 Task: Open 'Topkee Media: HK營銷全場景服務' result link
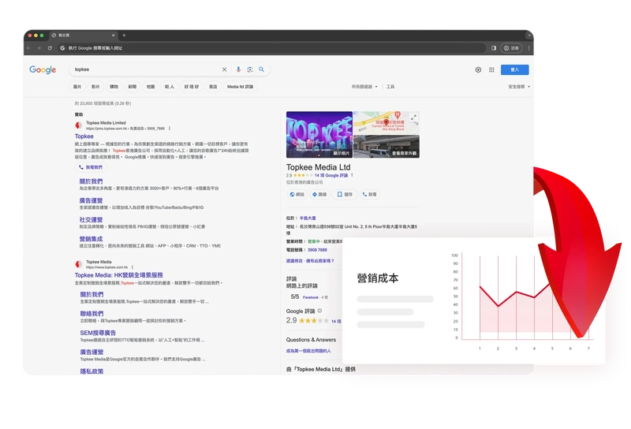click(x=118, y=275)
